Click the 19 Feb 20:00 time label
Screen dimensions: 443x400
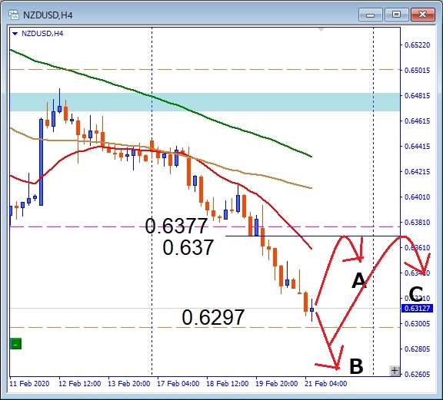pos(277,384)
